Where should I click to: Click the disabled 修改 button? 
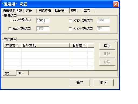pyautogui.click(x=107, y=62)
